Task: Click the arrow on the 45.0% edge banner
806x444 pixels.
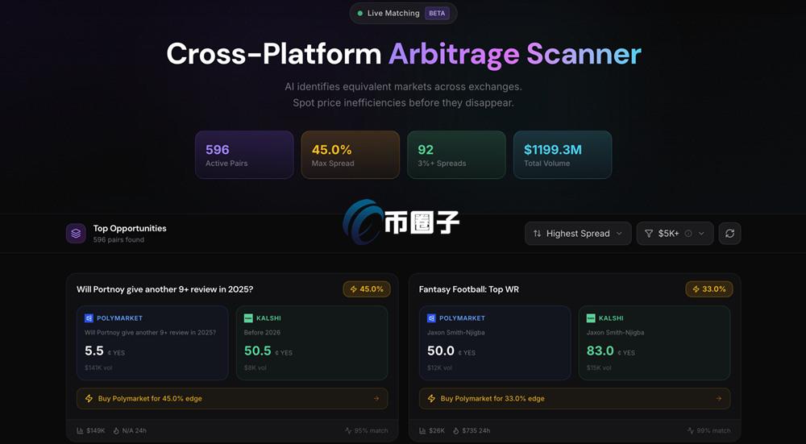Action: point(376,398)
